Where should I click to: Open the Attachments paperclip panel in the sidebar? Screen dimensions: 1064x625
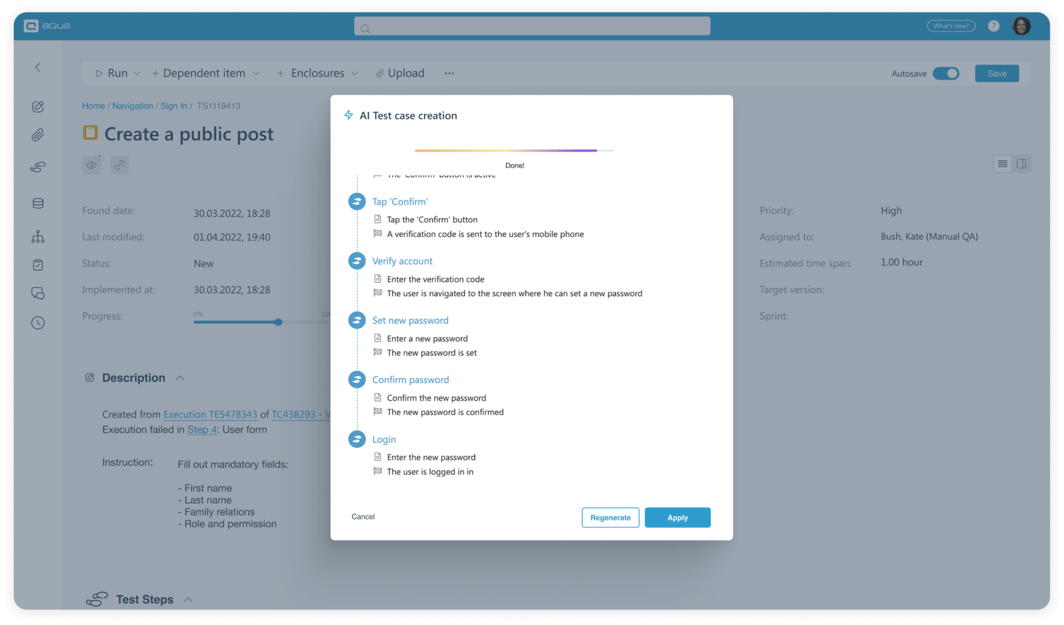tap(38, 135)
